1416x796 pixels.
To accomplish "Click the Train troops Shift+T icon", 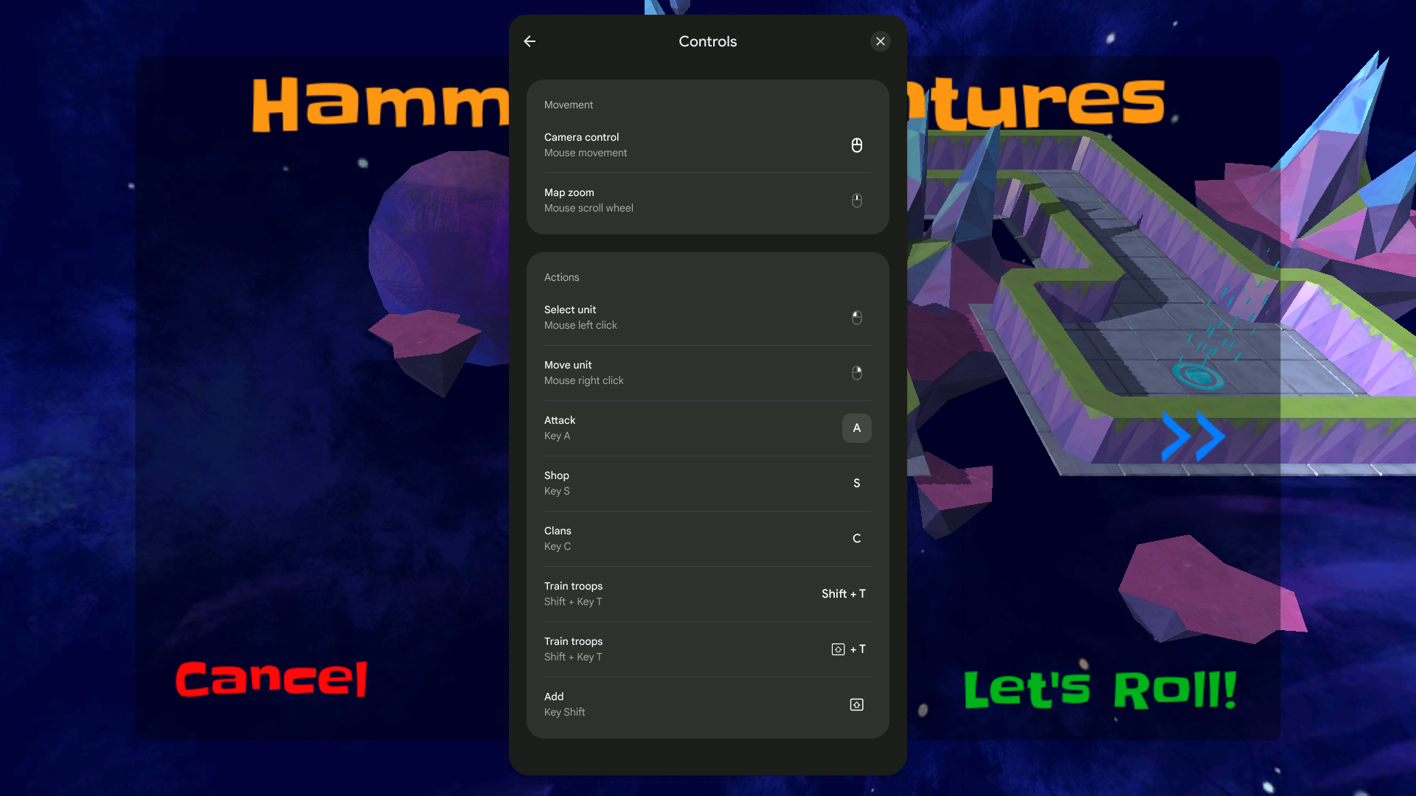I will pyautogui.click(x=839, y=649).
